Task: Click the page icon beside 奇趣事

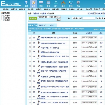Action: (4, 16)
